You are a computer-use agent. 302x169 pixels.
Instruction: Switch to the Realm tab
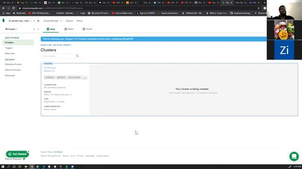pos(69,29)
